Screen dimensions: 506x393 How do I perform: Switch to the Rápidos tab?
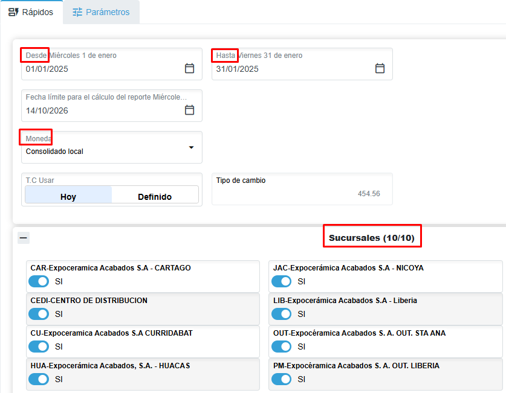[31, 12]
